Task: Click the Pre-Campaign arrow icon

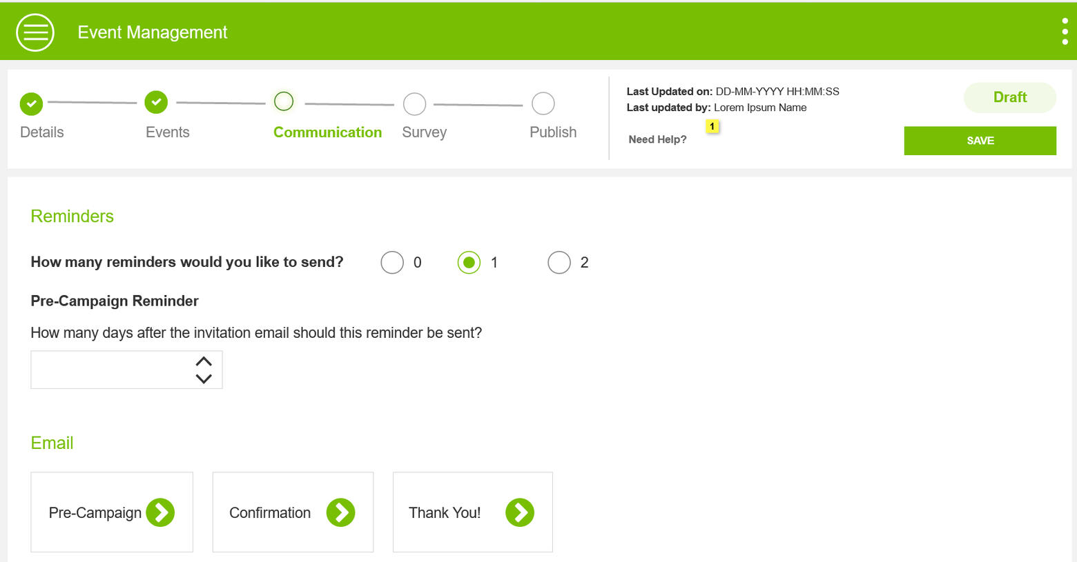Action: click(x=160, y=512)
